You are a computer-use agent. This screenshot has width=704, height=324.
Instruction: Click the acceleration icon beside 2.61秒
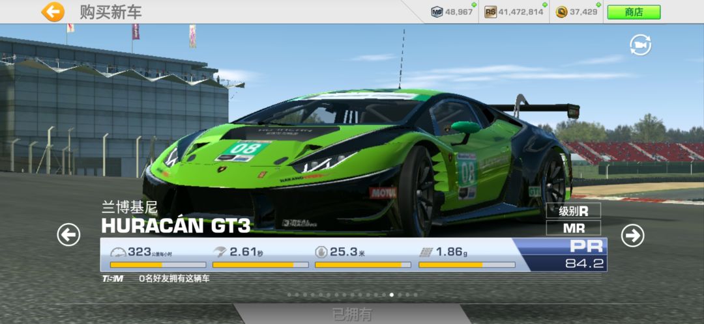coord(220,252)
